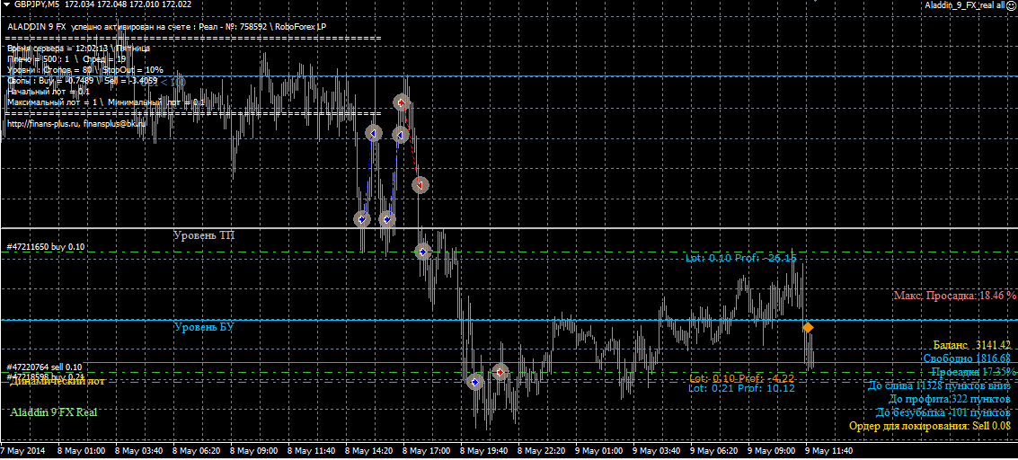
Task: Click the topmost red sell arrow marker
Action: (x=403, y=103)
